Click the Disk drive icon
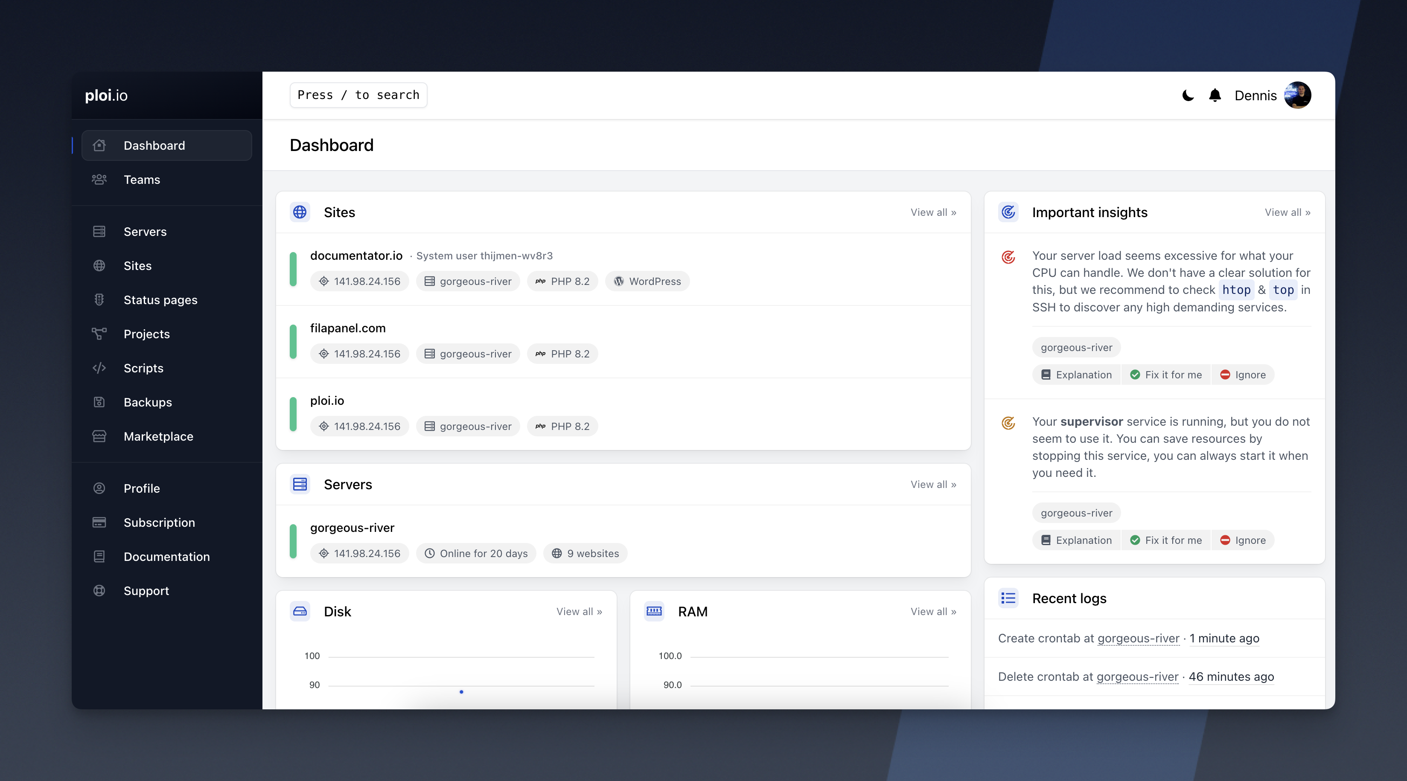Image resolution: width=1407 pixels, height=781 pixels. click(x=300, y=611)
